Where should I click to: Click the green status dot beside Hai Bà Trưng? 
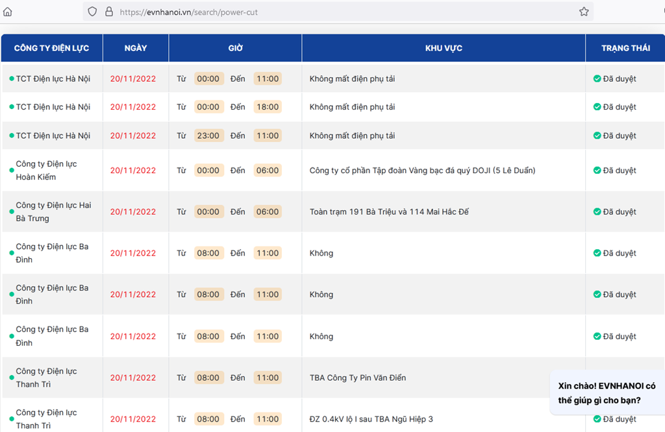pyautogui.click(x=12, y=211)
